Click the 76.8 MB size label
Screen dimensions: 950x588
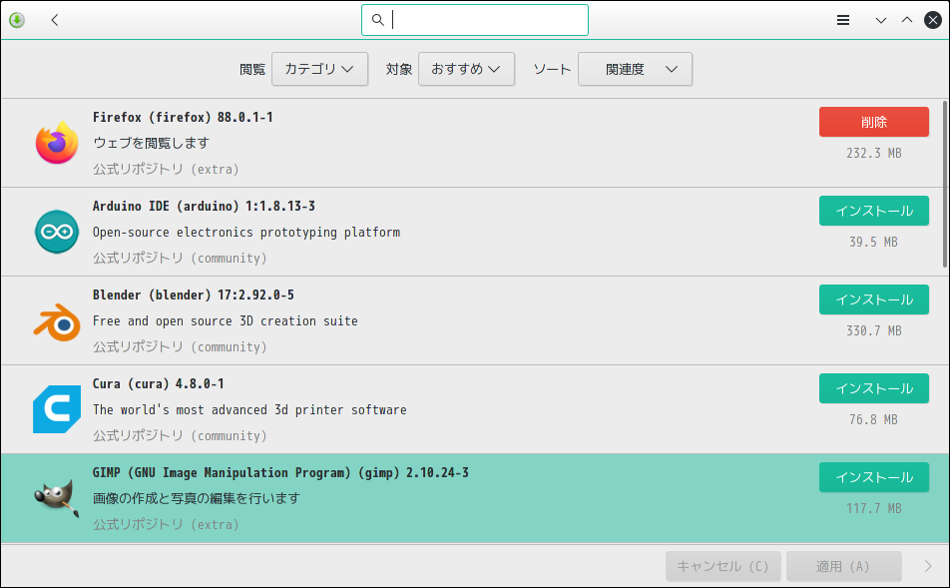874,419
